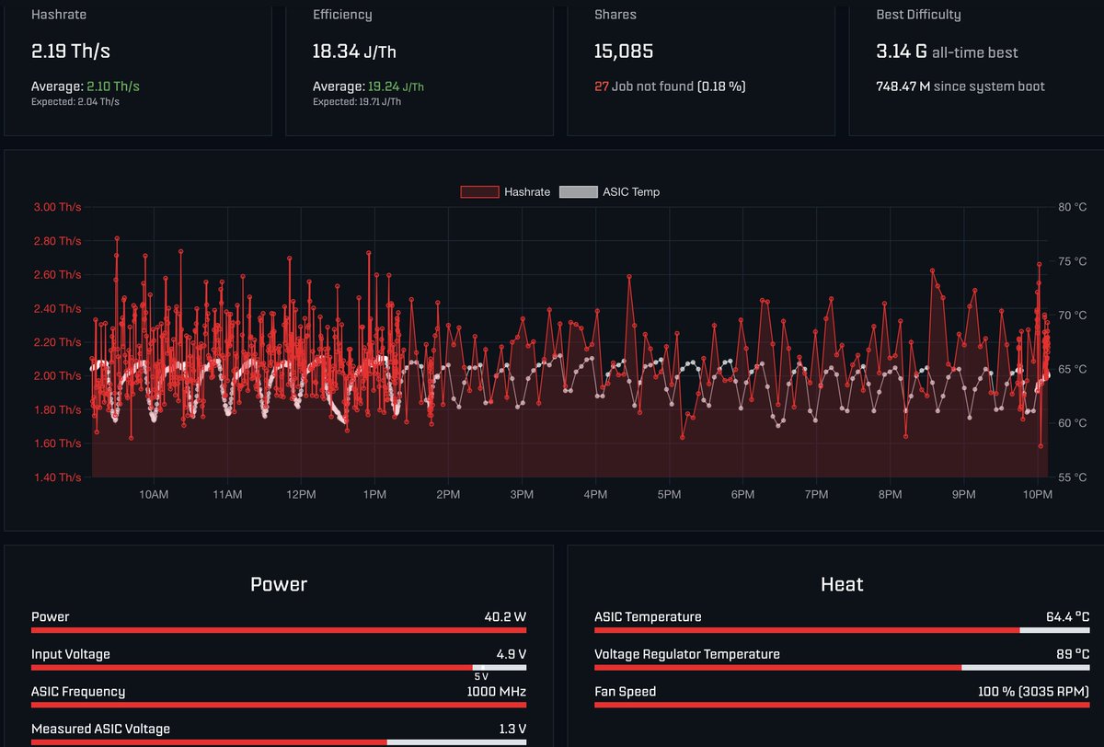Image resolution: width=1104 pixels, height=747 pixels.
Task: Click the 10AM time axis label
Action: point(153,495)
